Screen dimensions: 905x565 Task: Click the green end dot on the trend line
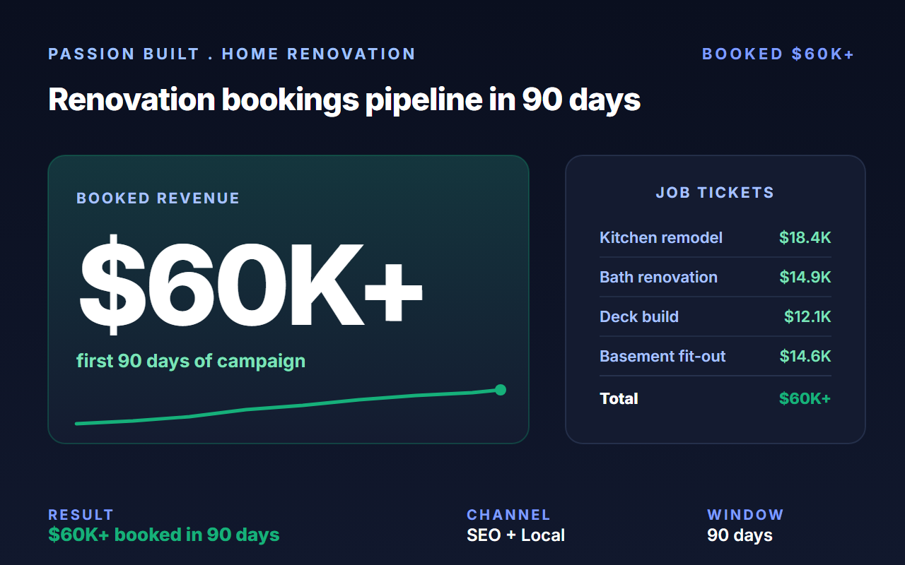coord(501,390)
